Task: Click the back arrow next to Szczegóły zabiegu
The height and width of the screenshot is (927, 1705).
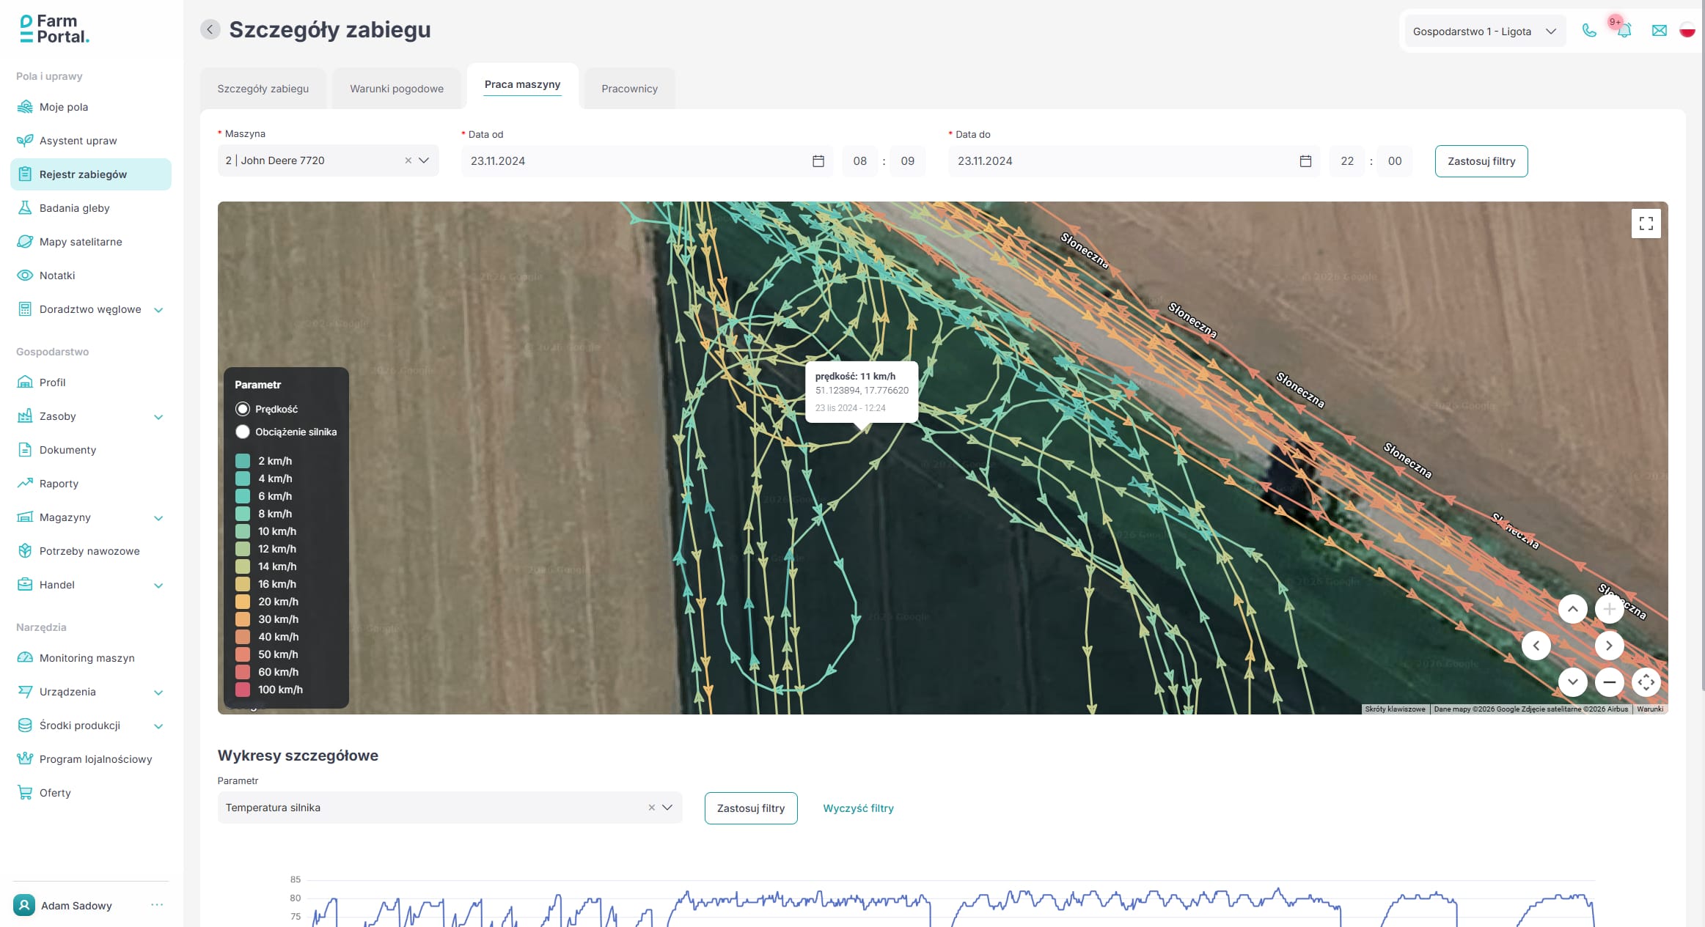Action: pyautogui.click(x=210, y=29)
